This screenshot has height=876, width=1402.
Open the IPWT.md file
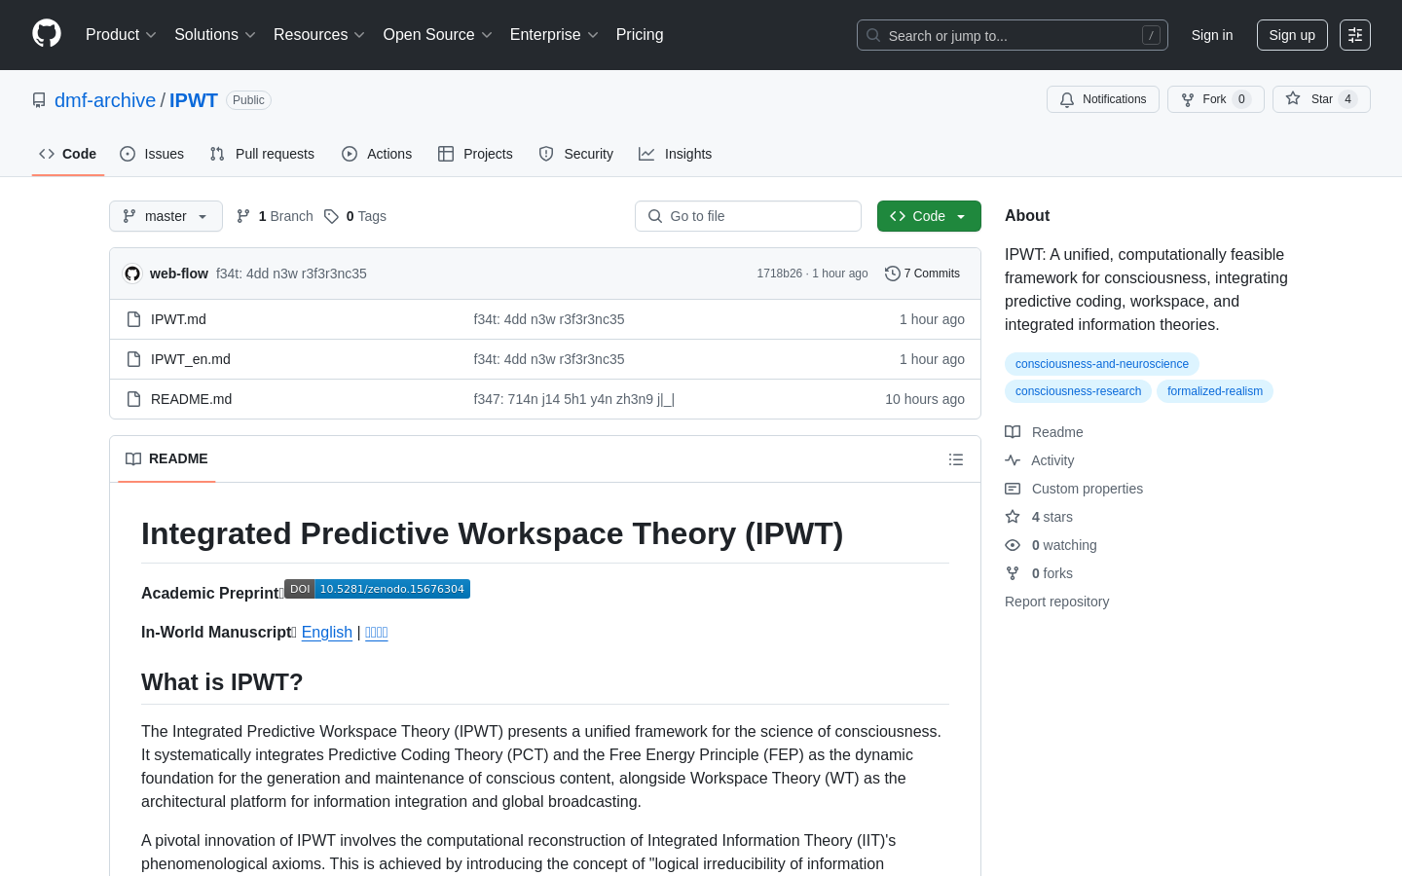[x=178, y=319]
